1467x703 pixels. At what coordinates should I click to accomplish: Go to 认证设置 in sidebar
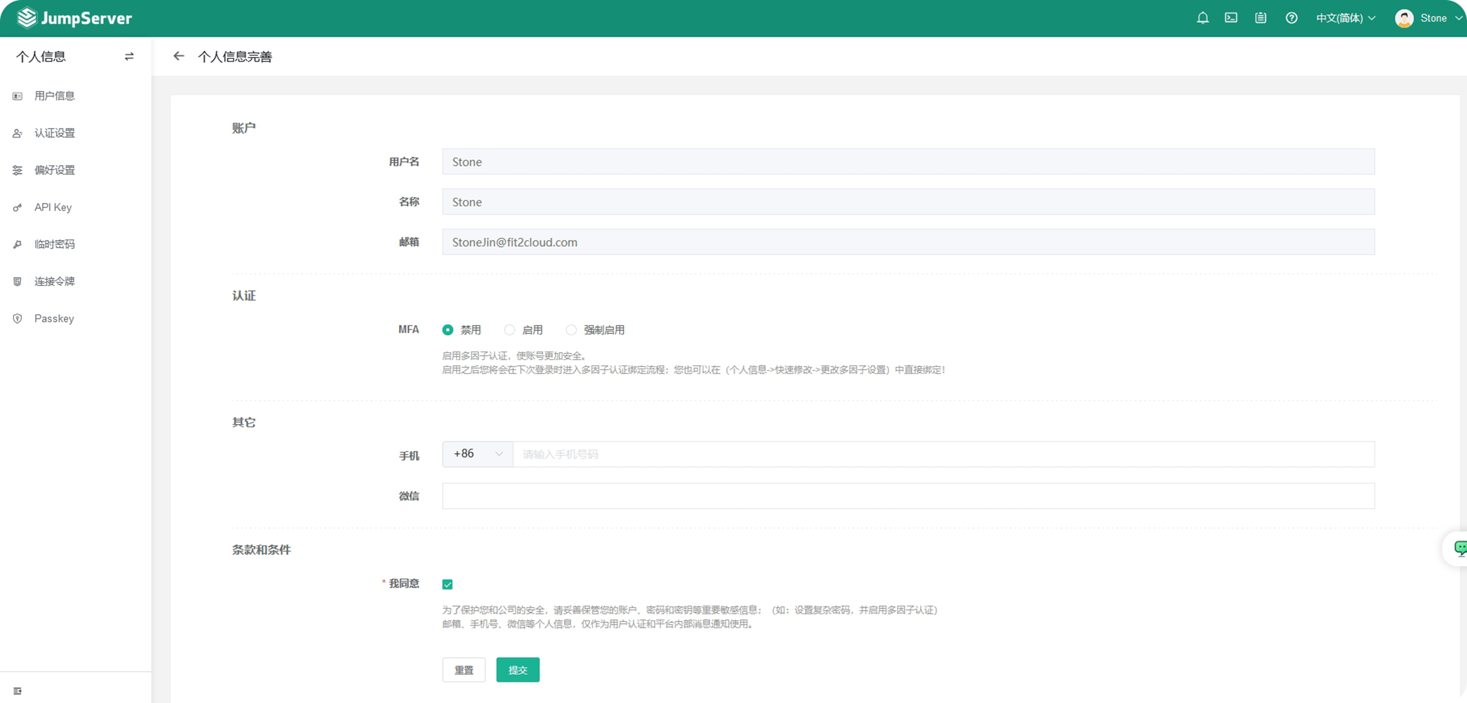point(55,133)
